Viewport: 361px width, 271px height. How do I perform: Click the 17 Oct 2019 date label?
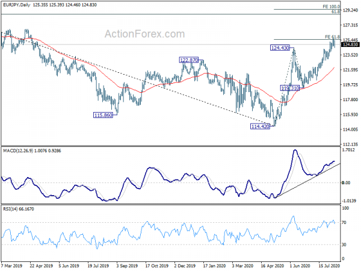tap(156, 266)
